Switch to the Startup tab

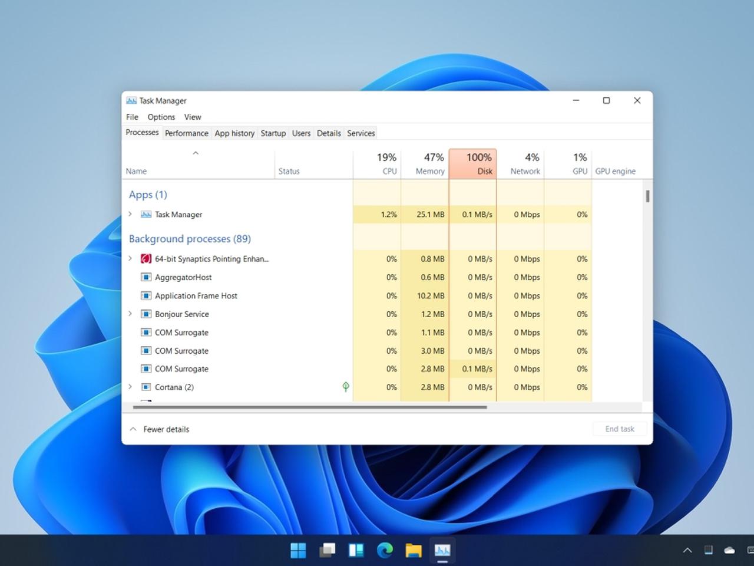tap(273, 133)
